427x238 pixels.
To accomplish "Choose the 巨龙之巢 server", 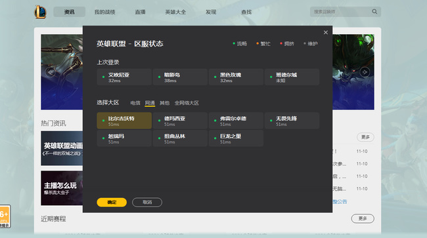I will 236,138.
